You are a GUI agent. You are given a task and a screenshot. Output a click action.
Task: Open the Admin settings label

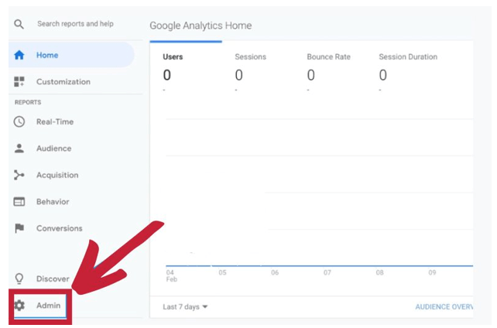(49, 306)
